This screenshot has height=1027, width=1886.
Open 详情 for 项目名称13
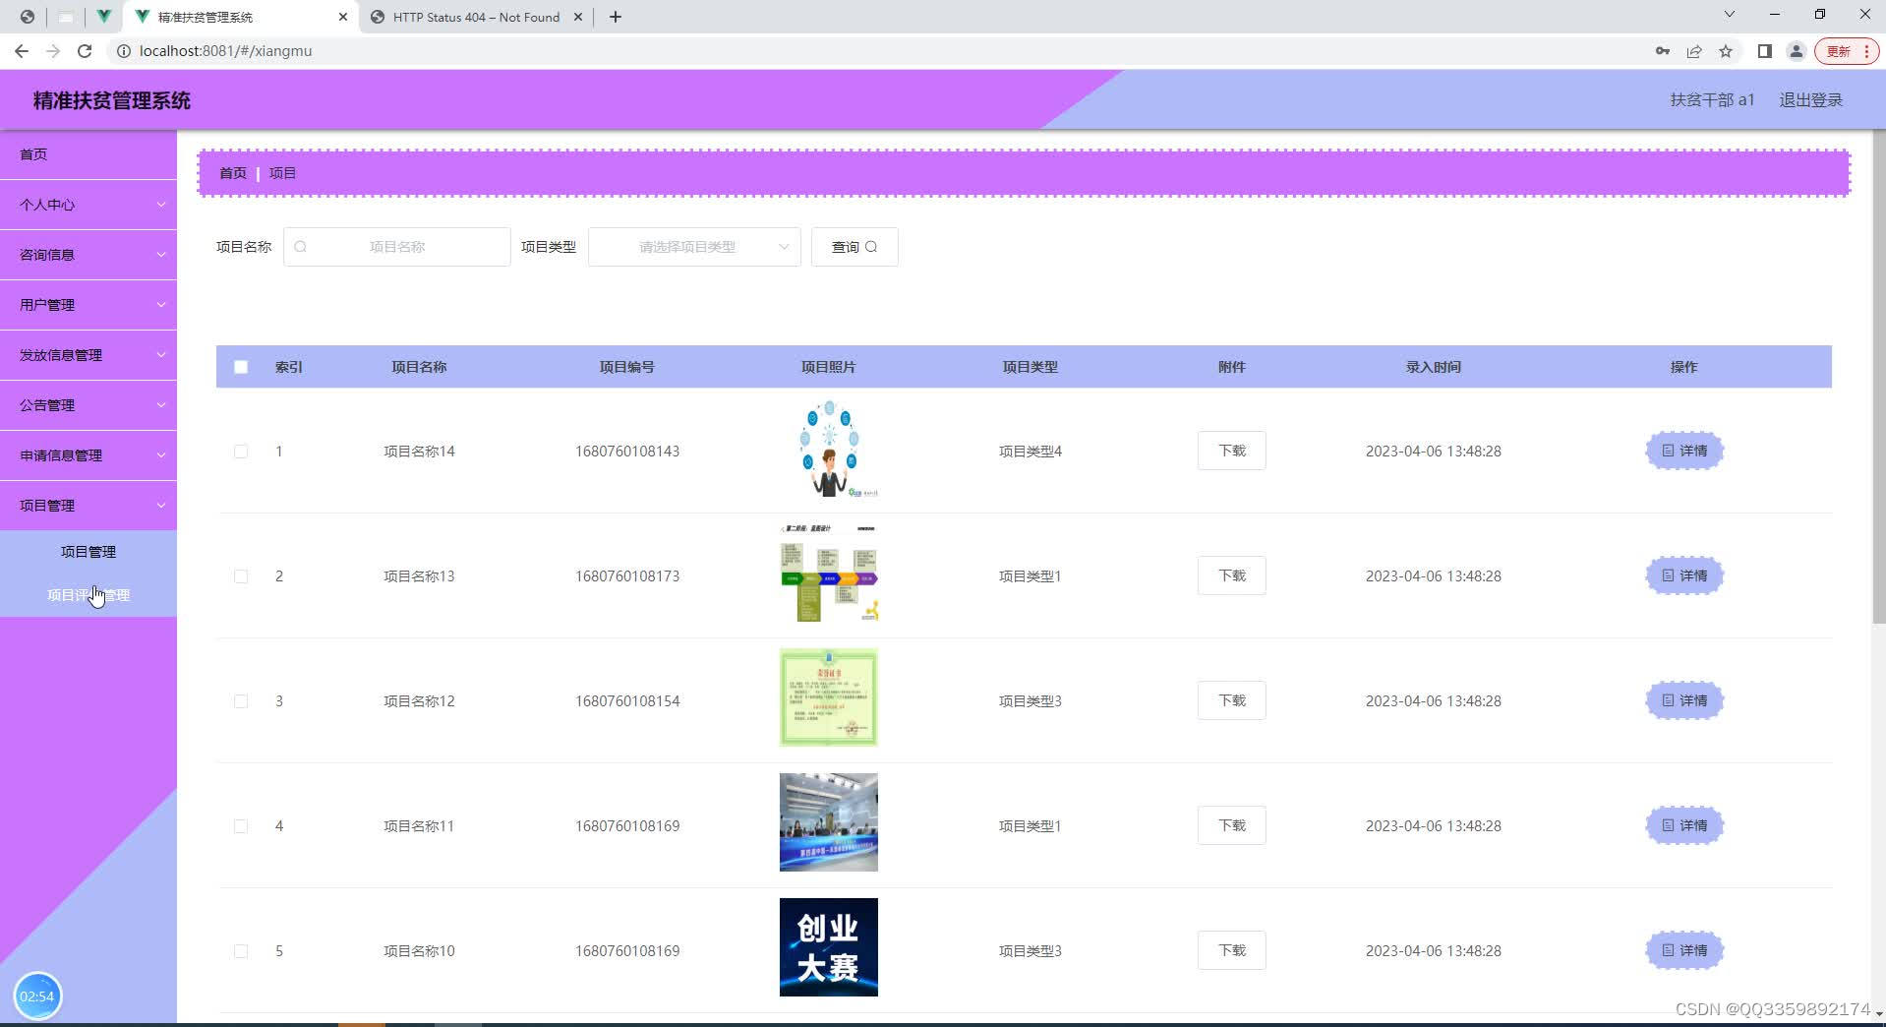point(1684,575)
